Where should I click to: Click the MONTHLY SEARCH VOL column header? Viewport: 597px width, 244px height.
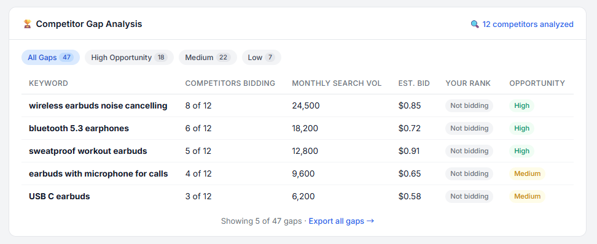[x=337, y=83]
